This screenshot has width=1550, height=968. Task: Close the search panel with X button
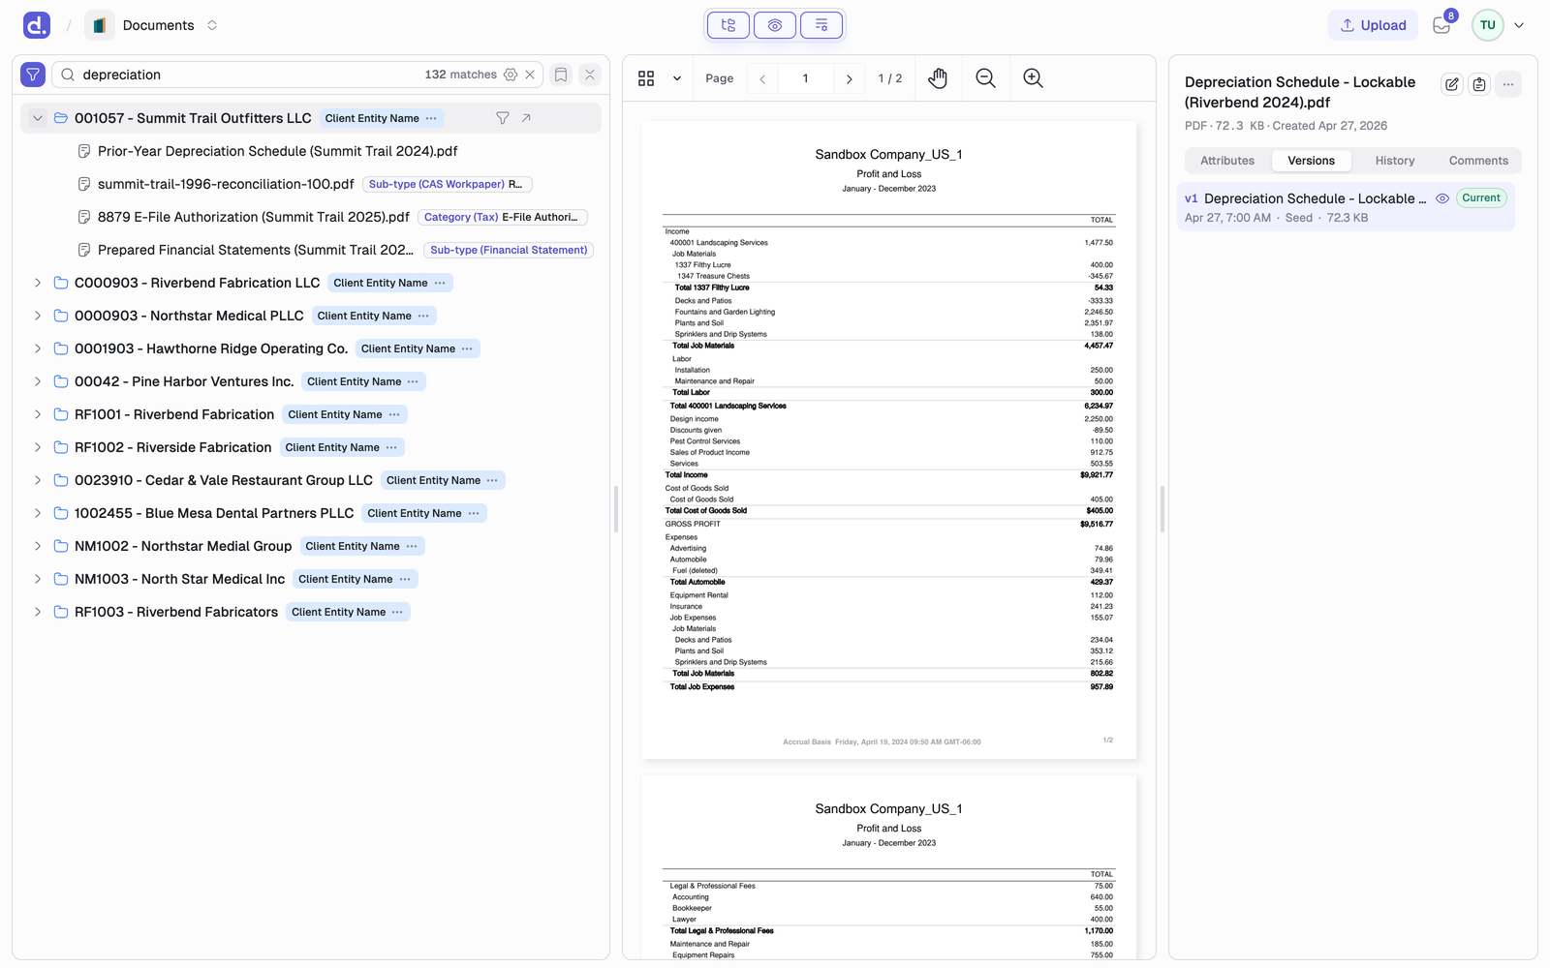pos(590,75)
